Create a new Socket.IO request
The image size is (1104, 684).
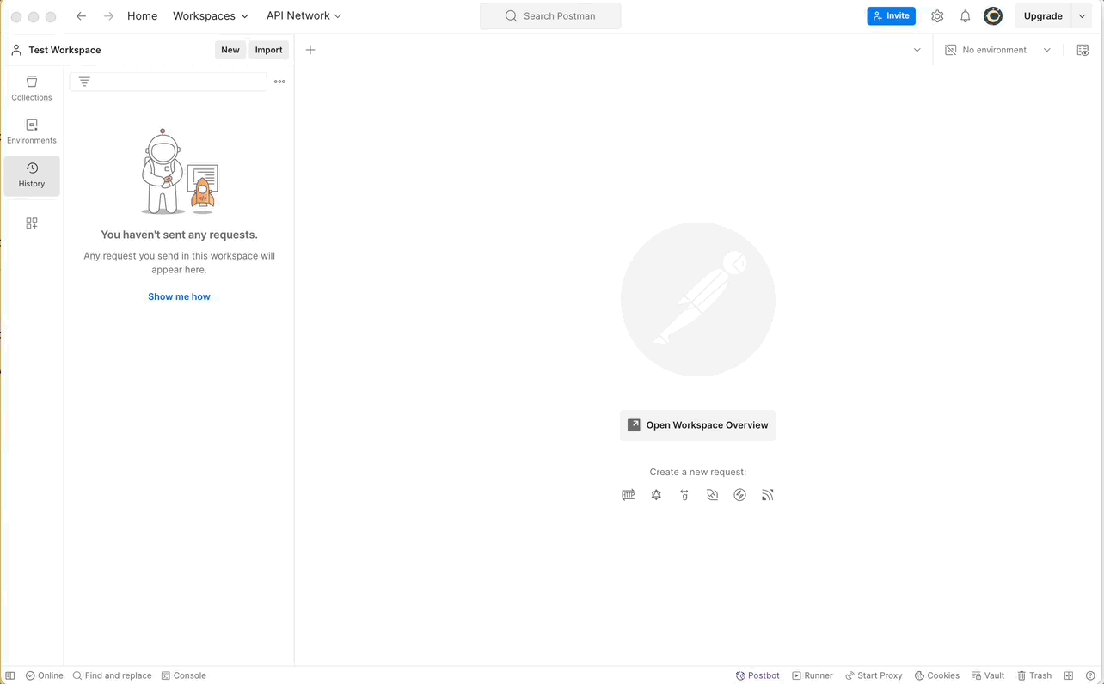coord(739,495)
